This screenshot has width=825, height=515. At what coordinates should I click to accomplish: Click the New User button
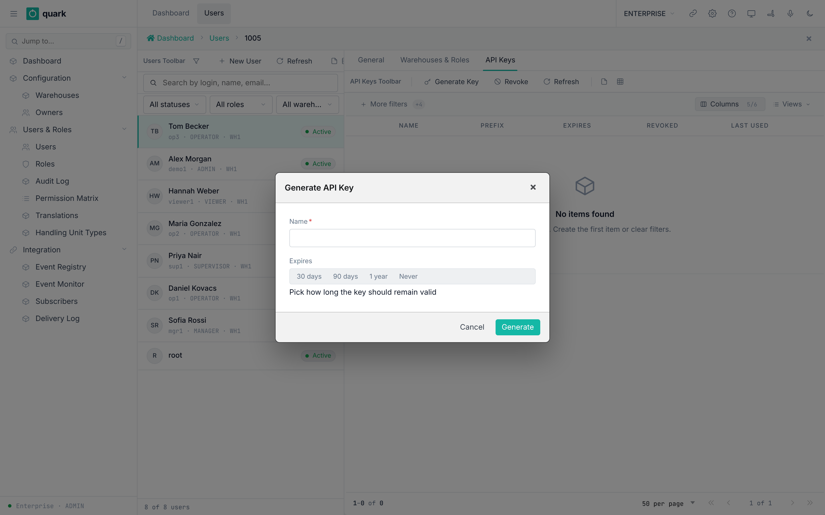[x=240, y=61]
